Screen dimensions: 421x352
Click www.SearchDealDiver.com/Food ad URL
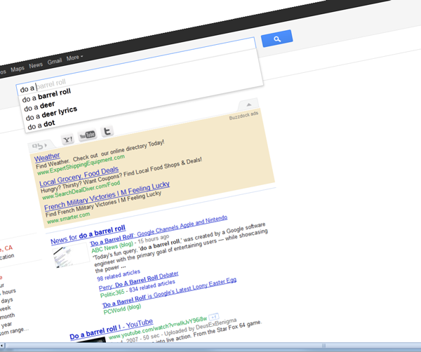(x=81, y=190)
